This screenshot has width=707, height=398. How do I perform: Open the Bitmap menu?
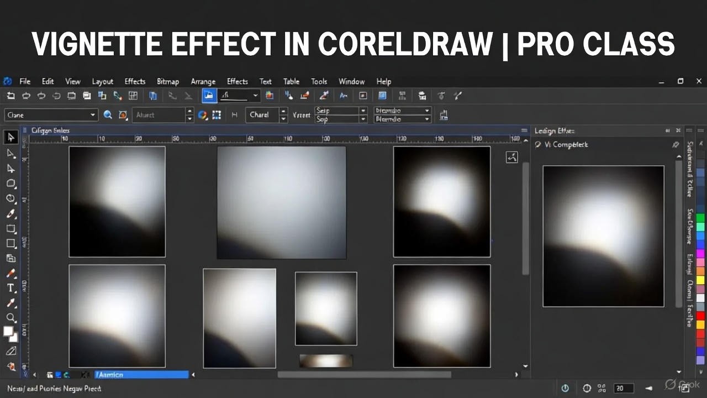tap(168, 81)
